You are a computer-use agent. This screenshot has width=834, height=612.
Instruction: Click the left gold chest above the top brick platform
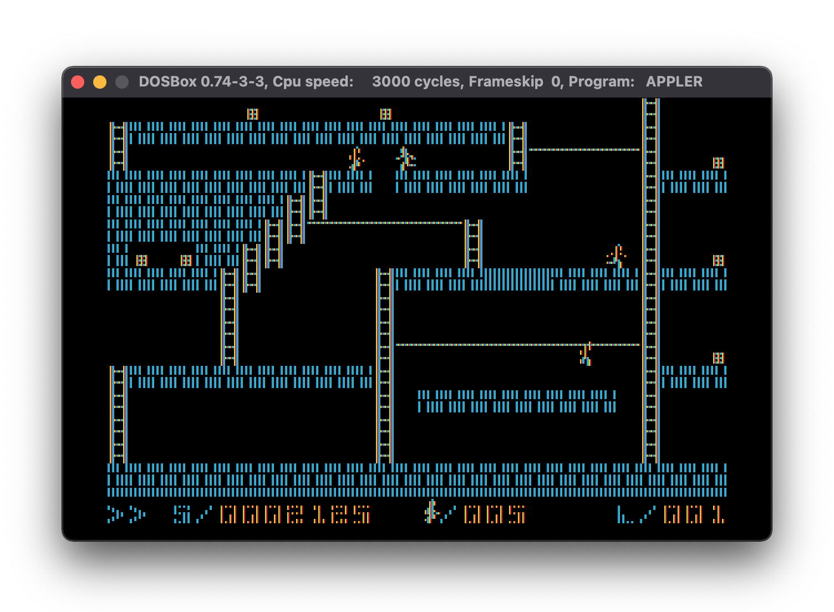click(x=252, y=114)
